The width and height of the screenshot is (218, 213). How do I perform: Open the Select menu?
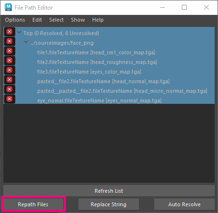tap(56, 20)
